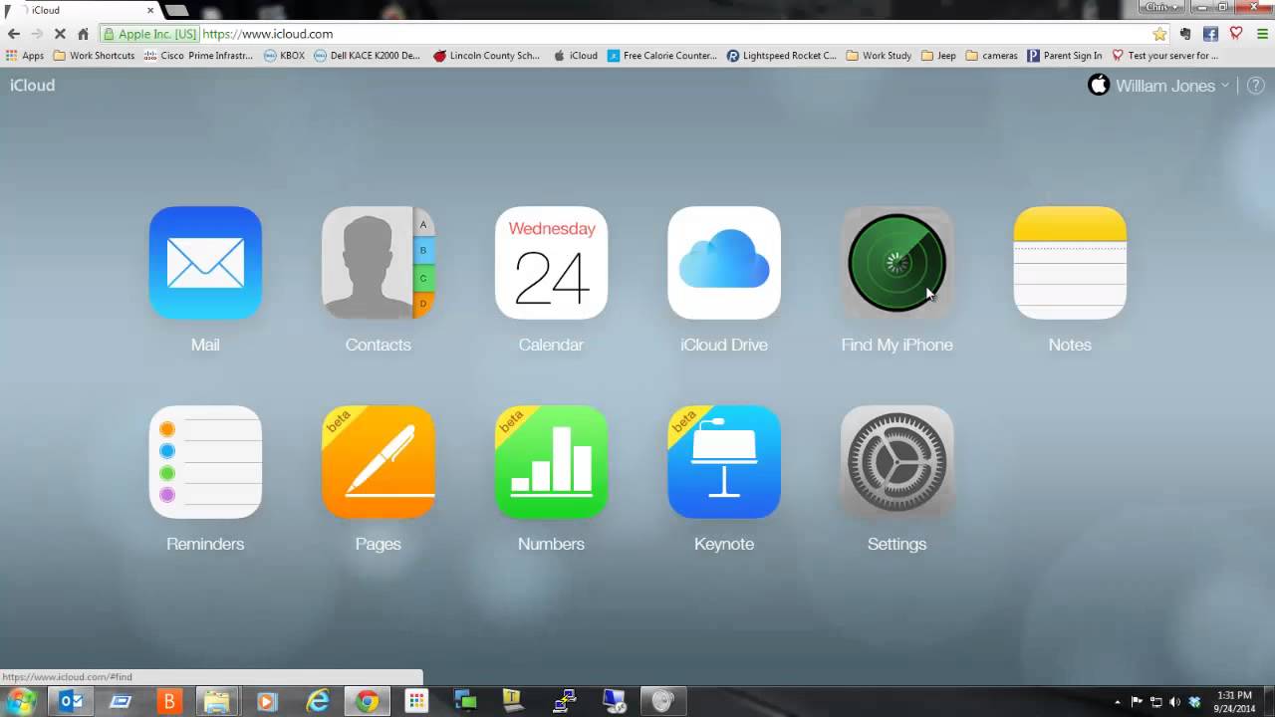Screen dimensions: 1275x717
Task: Open the Windows Start menu
Action: click(21, 701)
